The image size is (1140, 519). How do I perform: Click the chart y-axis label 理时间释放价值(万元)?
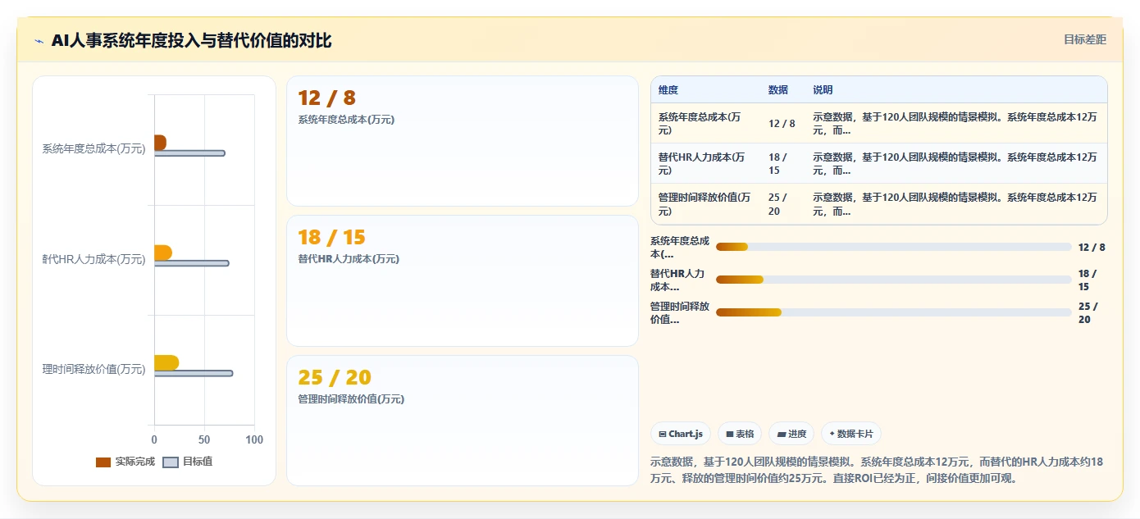(x=93, y=369)
